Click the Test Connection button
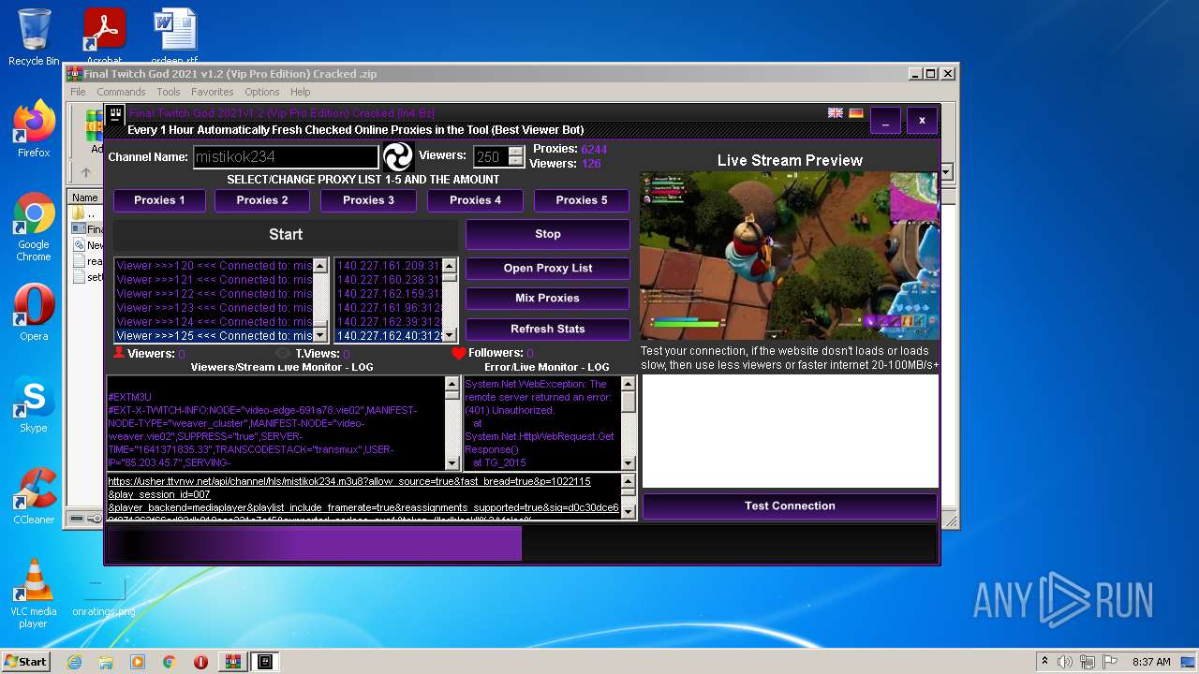Viewport: 1199px width, 674px height. pos(790,505)
